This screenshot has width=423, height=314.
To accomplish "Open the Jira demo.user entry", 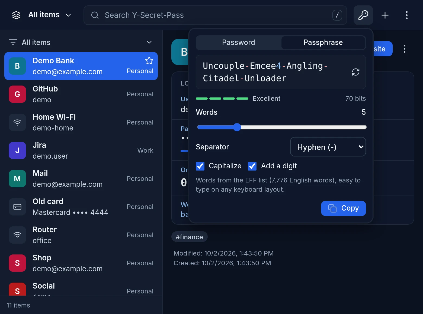I will coord(81,151).
